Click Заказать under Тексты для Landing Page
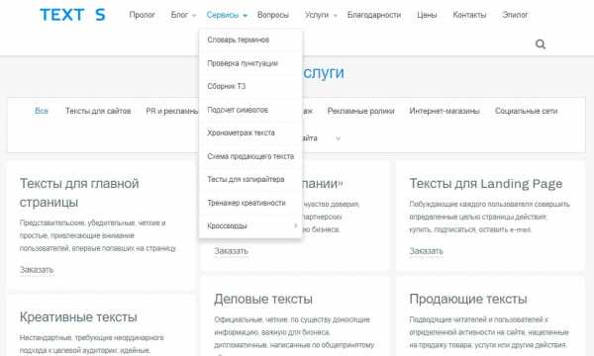The height and width of the screenshot is (356, 594). [426, 251]
